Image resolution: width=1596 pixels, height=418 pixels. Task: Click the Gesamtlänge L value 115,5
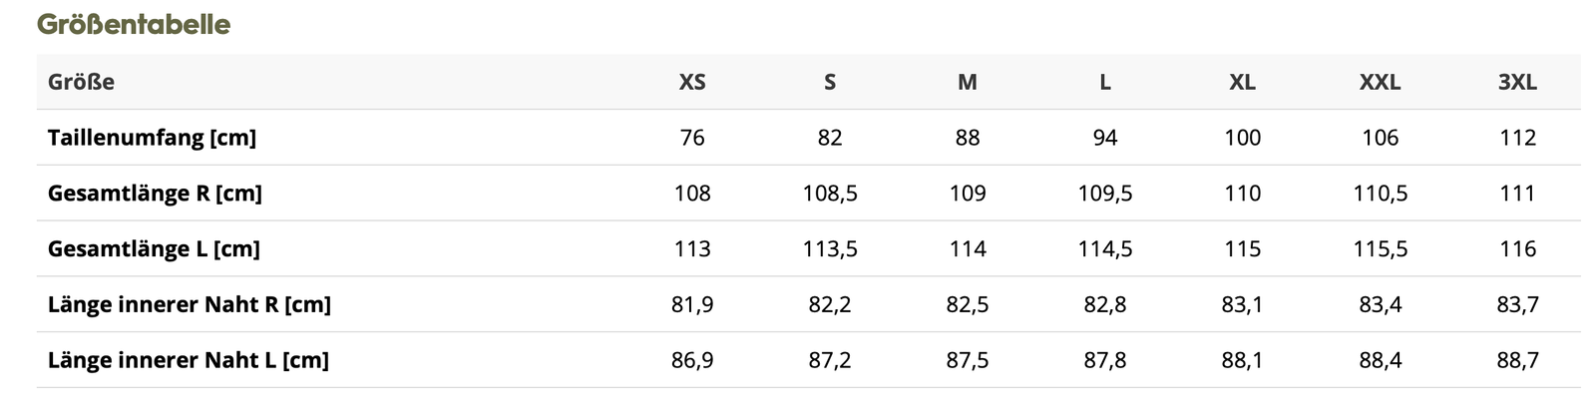tap(1381, 249)
